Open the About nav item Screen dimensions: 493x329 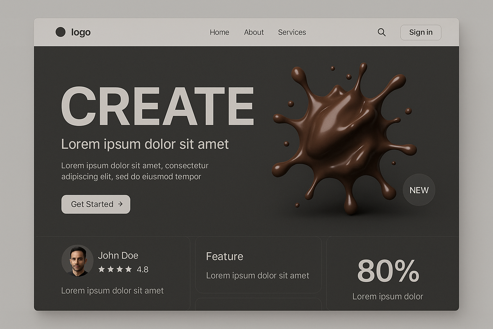pos(254,32)
